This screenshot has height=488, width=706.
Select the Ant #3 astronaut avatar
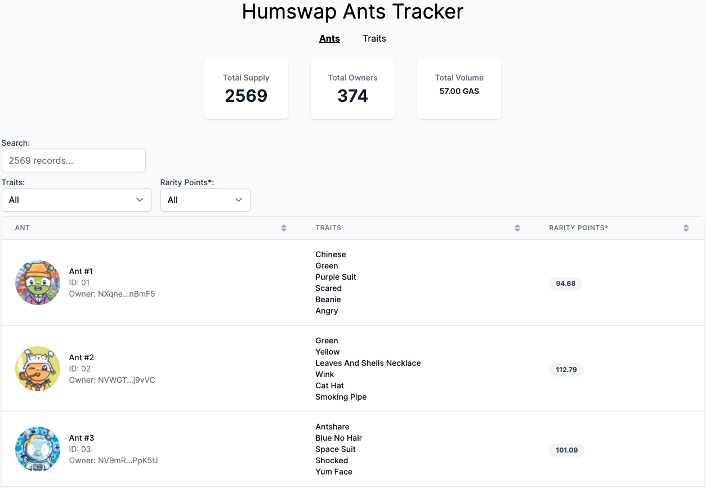coord(38,449)
